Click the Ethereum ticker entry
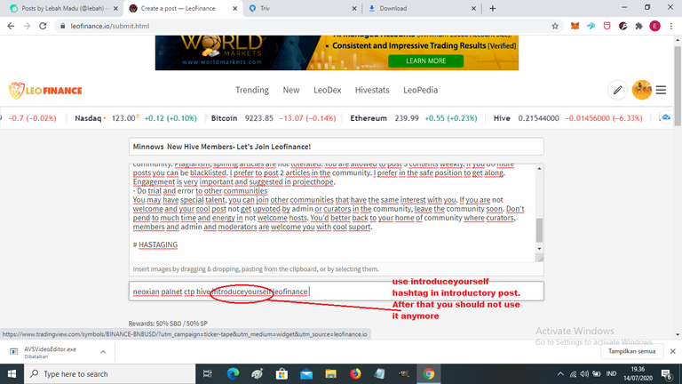682x384 pixels. pyautogui.click(x=413, y=118)
